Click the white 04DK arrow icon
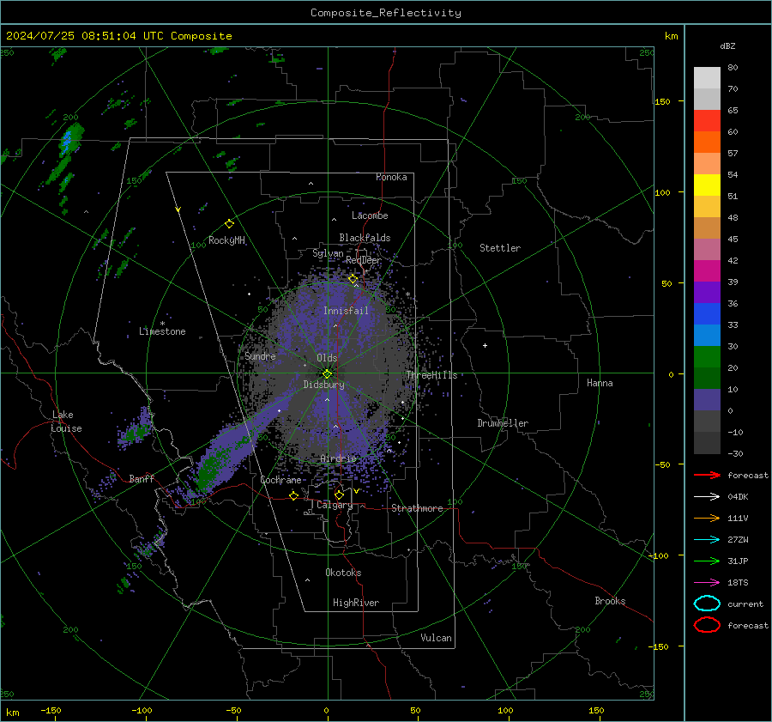The width and height of the screenshot is (772, 722). (x=707, y=496)
